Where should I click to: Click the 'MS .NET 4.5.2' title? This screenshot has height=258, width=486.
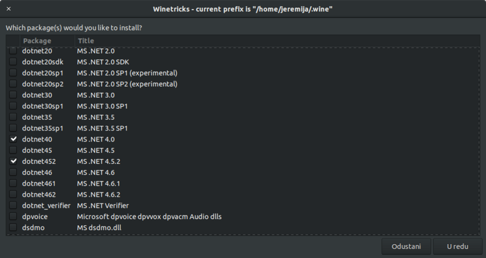tap(98, 161)
